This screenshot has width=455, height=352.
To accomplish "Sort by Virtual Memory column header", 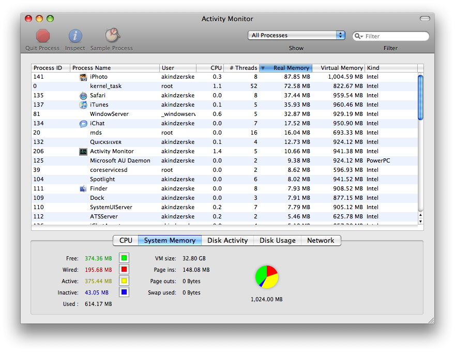I will coord(338,68).
